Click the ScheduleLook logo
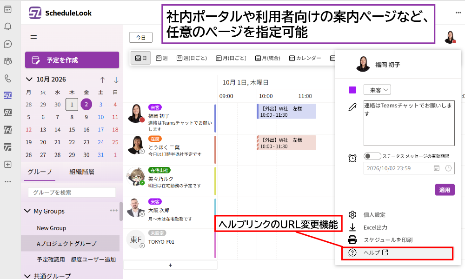Image resolution: width=465 pixels, height=279 pixels. pos(35,13)
